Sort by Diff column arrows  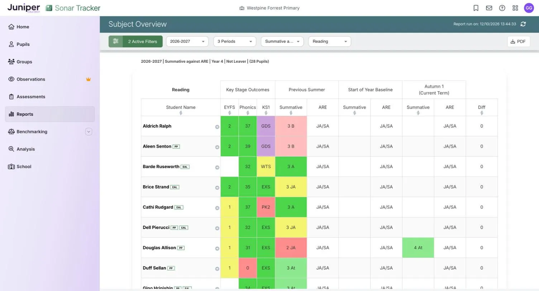point(482,113)
